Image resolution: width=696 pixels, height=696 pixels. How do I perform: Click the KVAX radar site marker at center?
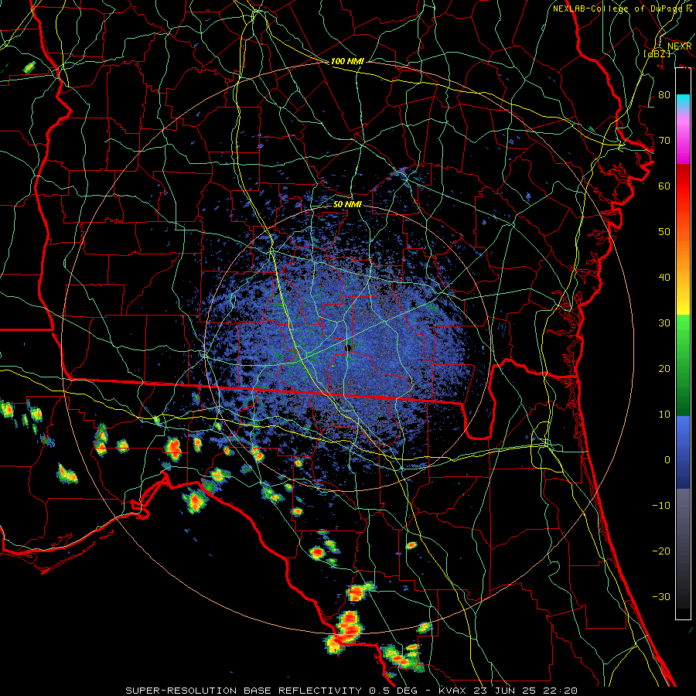350,347
